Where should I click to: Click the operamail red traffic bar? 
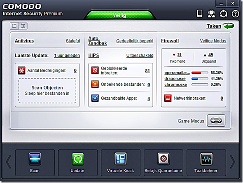(200, 73)
